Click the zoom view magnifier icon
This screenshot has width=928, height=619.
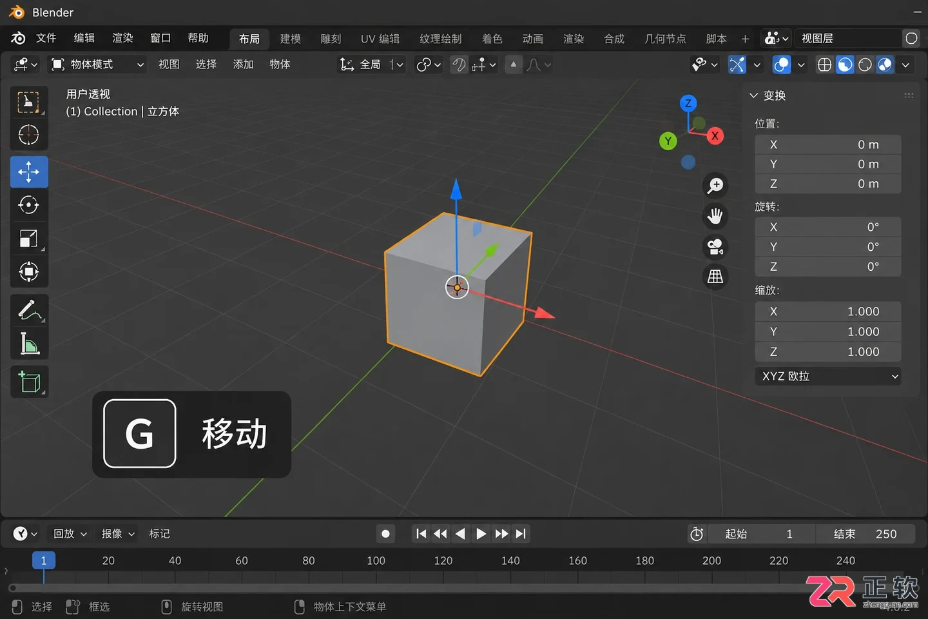(x=715, y=186)
